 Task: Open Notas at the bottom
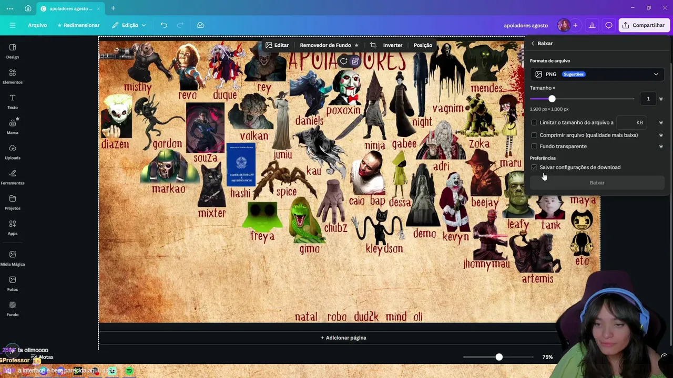coord(42,357)
